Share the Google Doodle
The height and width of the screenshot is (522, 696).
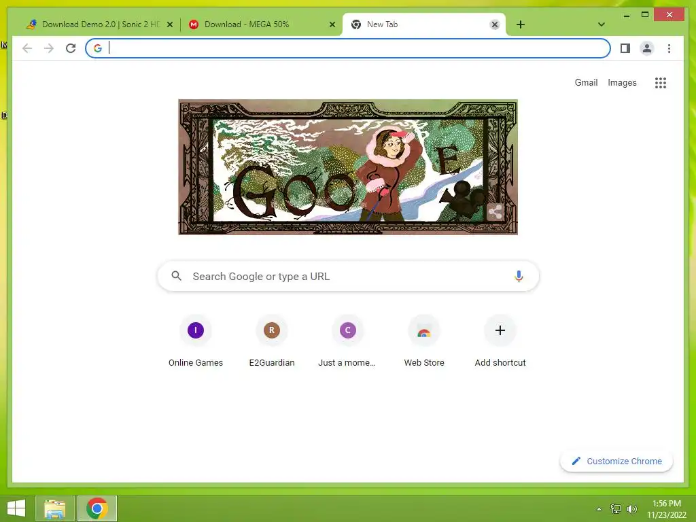[x=495, y=212]
